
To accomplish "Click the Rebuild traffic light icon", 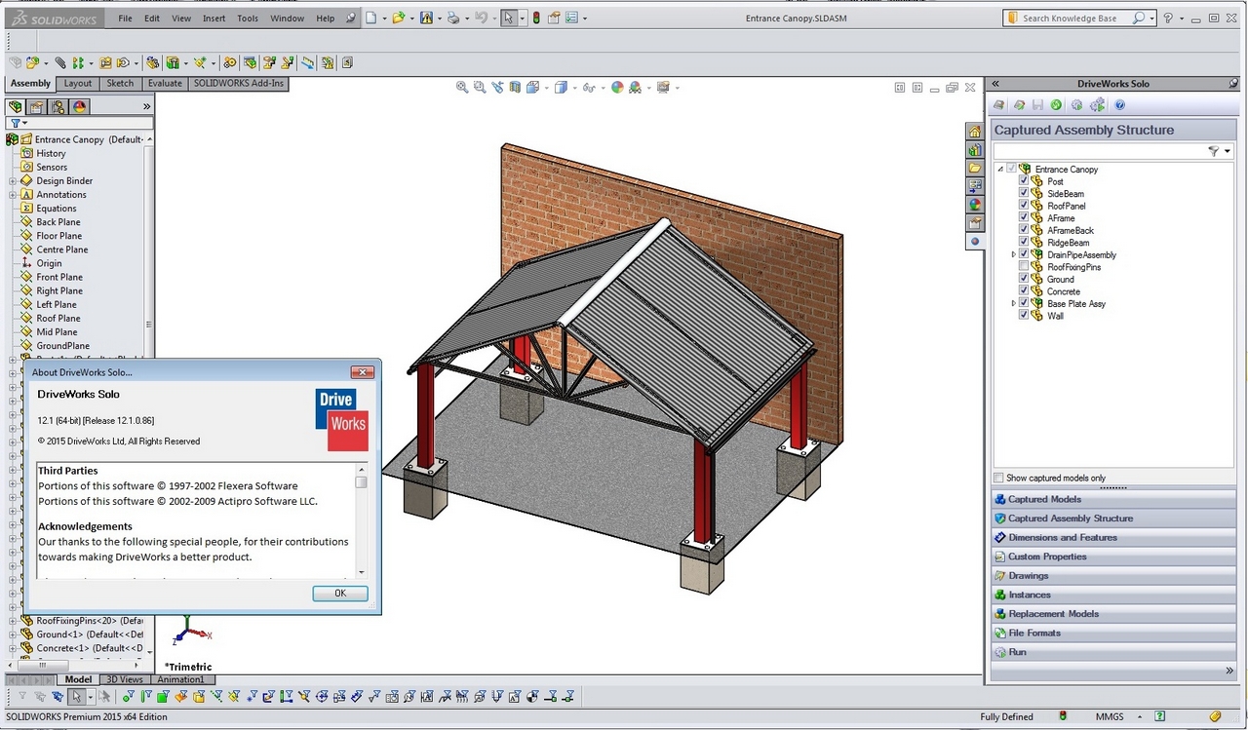I will point(535,18).
